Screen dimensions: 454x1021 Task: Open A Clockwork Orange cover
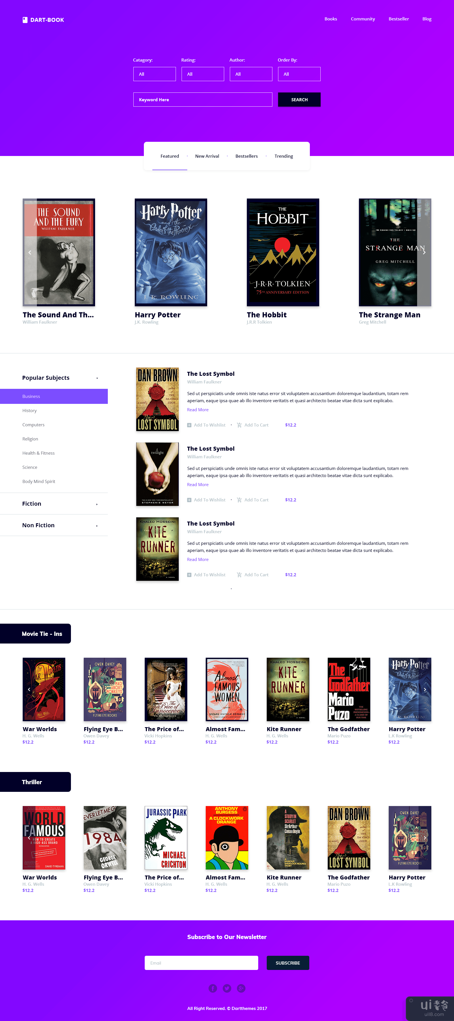227,838
